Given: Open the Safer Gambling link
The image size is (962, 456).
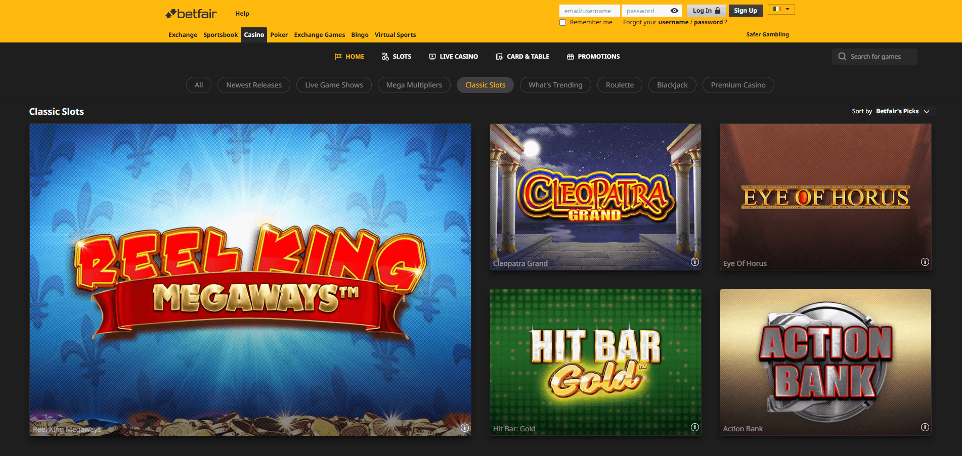Looking at the screenshot, I should [768, 34].
